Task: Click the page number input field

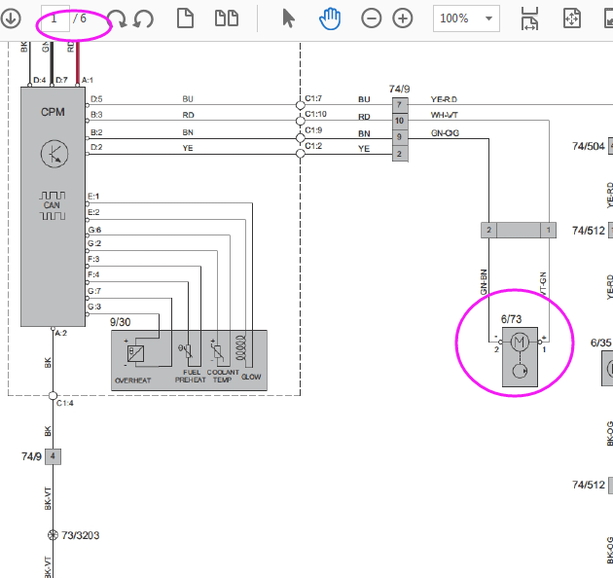Action: tap(55, 18)
